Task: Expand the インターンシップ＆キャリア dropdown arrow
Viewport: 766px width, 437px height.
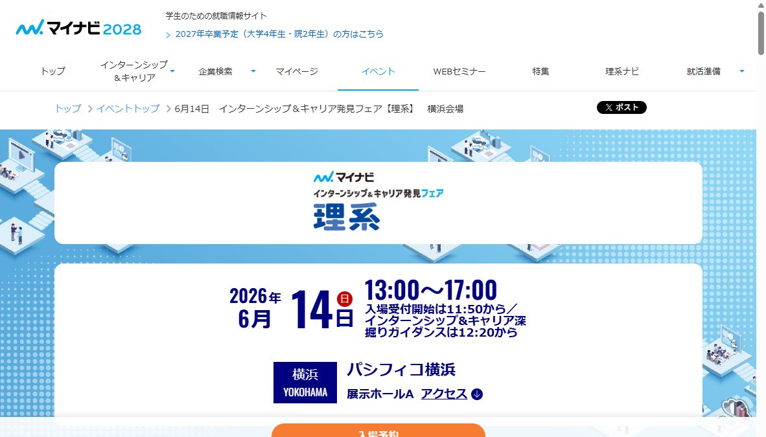Action: click(x=172, y=71)
